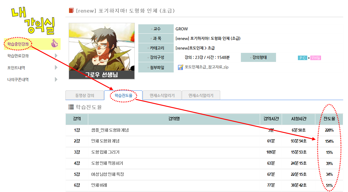Screen dimensions: 348x192
Task: Click the 진도율 column header
Action: [x=329, y=119]
